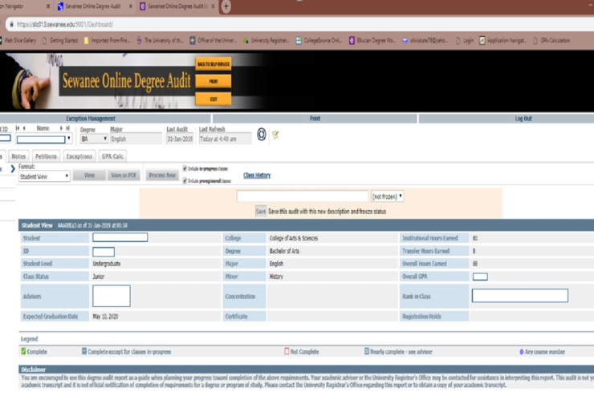Open the Ellucian Degree Works bookmark
This screenshot has width=594, height=396.
376,39
